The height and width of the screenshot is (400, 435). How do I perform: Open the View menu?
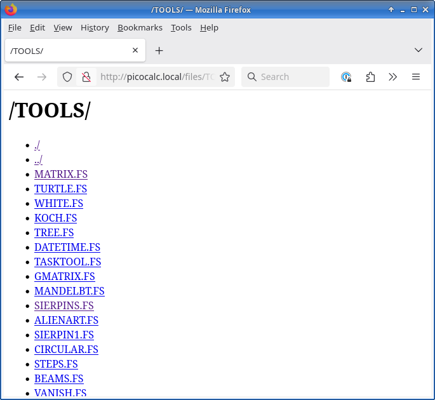click(x=63, y=28)
